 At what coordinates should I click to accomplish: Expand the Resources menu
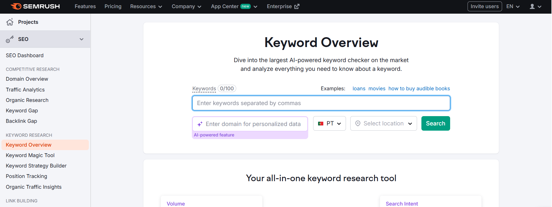(x=146, y=6)
